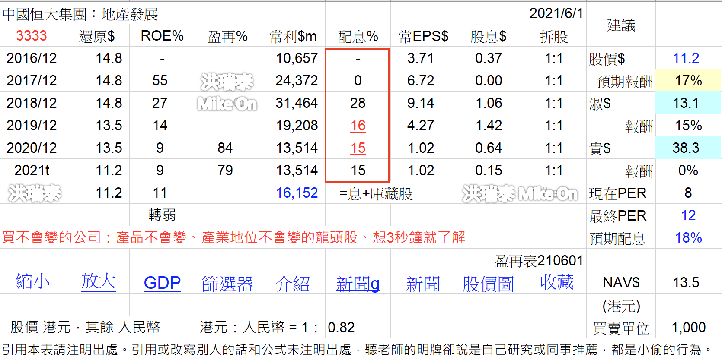Select the 股息$ column header

(x=489, y=36)
